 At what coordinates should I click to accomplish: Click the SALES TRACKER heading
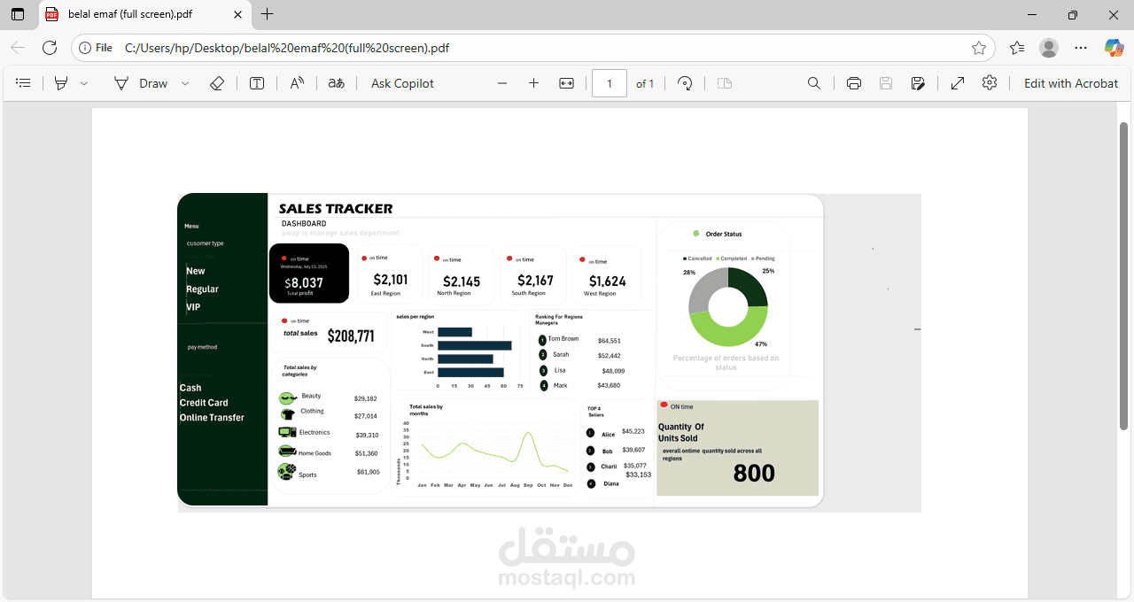pyautogui.click(x=336, y=209)
